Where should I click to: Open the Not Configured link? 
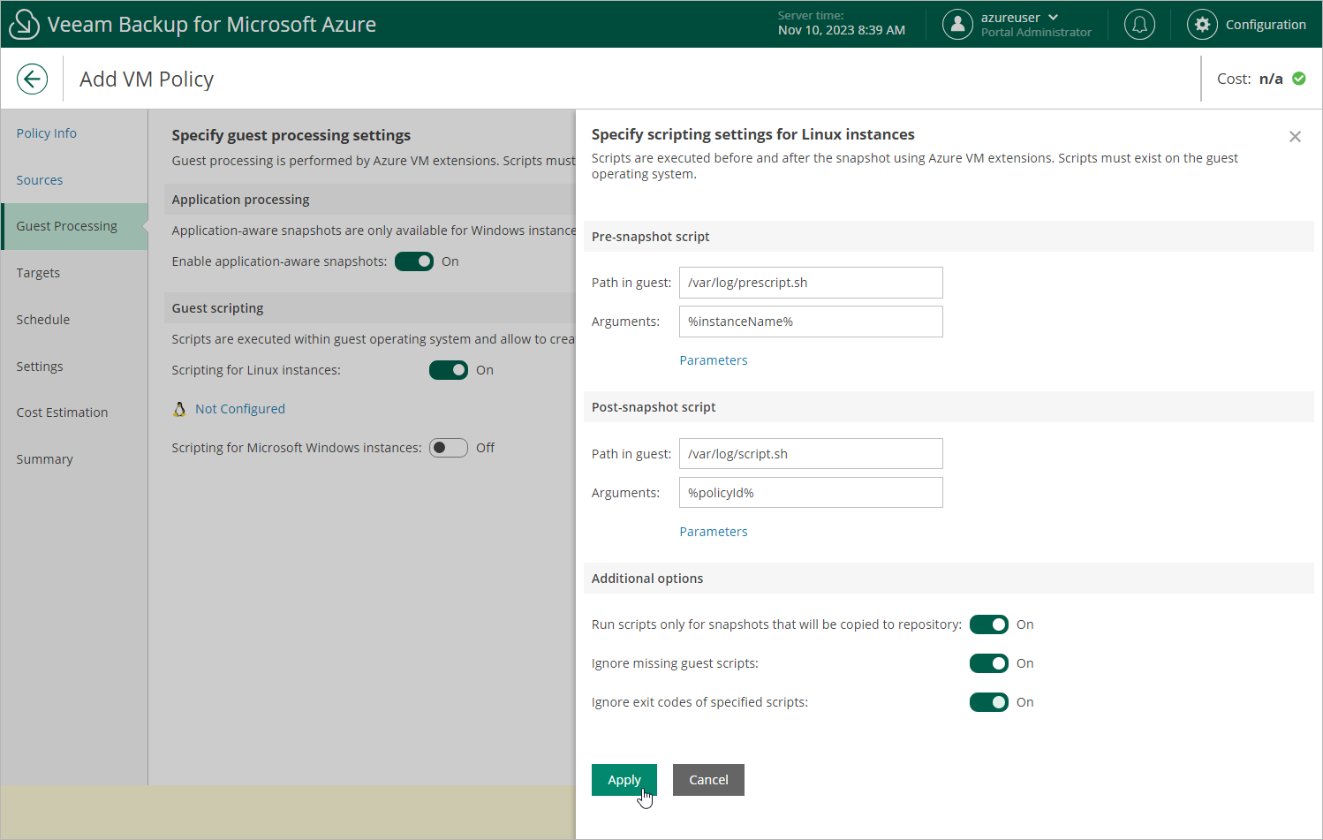pyautogui.click(x=240, y=409)
